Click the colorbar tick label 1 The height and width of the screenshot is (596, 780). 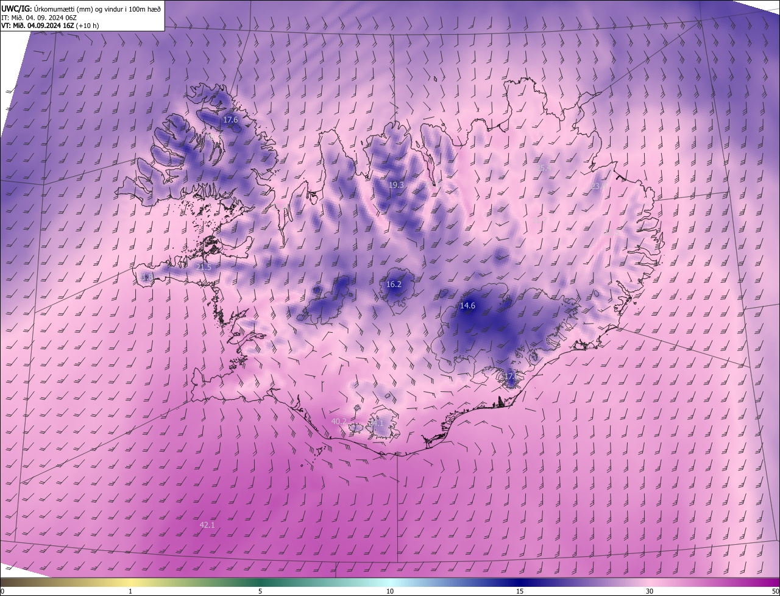coord(130,591)
